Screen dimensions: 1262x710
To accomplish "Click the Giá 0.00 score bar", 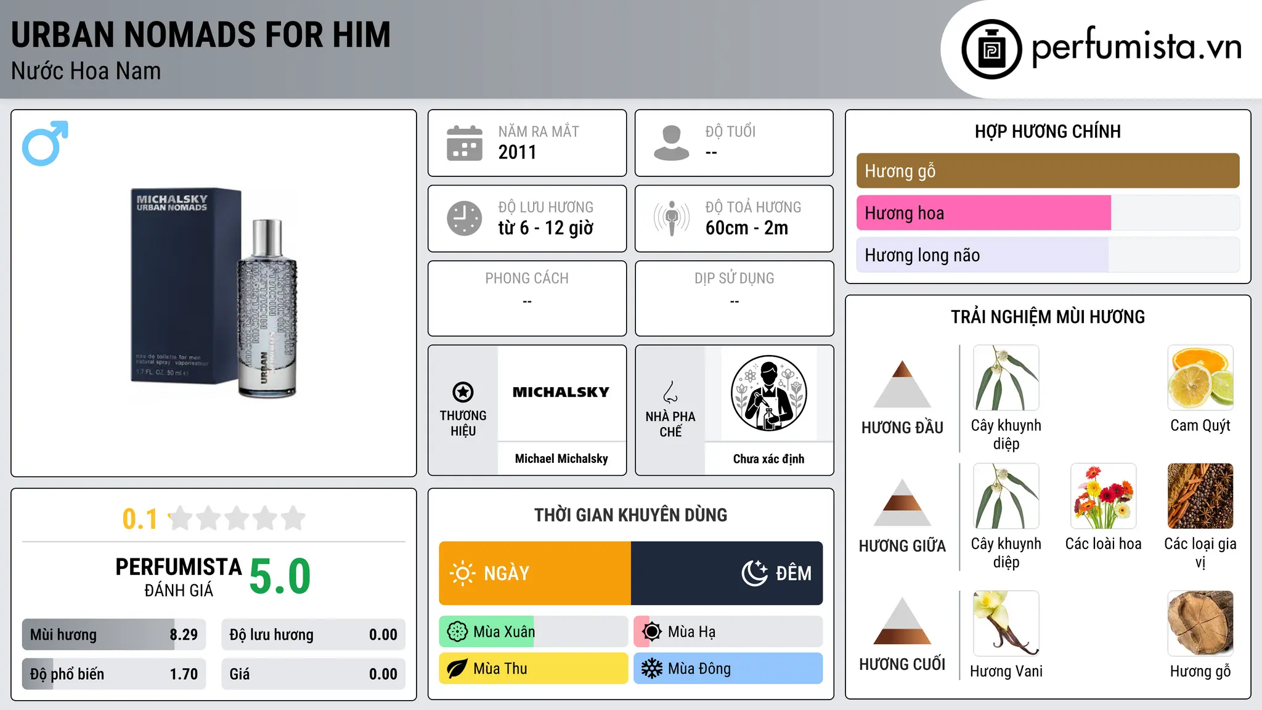I will pos(314,674).
